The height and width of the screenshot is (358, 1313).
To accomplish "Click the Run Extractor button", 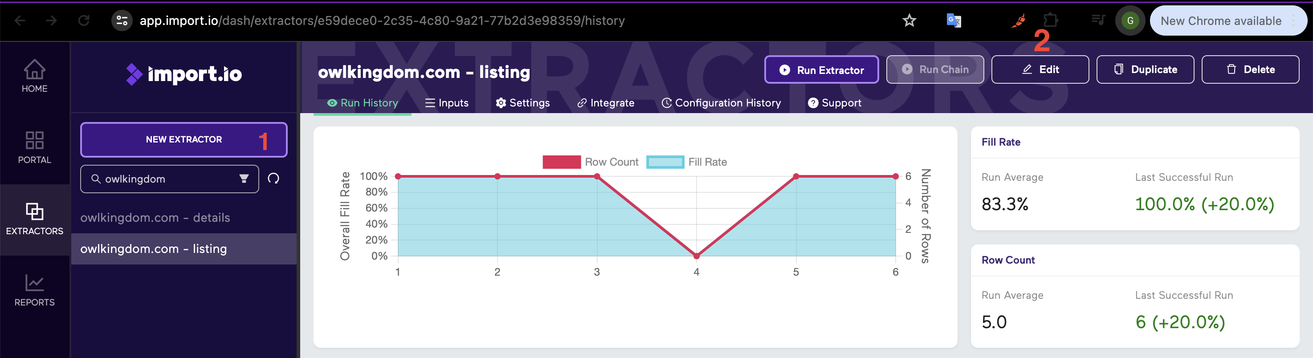I will coord(821,70).
